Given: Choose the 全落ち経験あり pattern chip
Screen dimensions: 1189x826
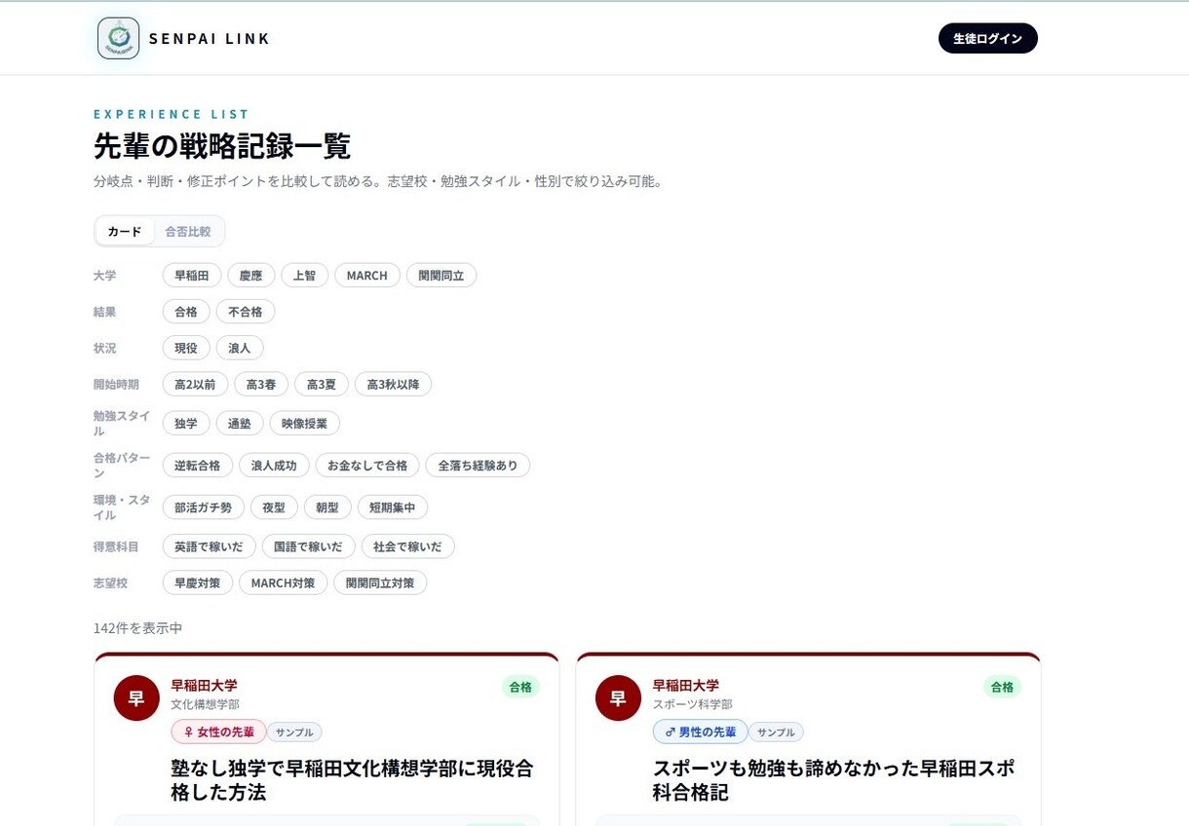Looking at the screenshot, I should 478,465.
